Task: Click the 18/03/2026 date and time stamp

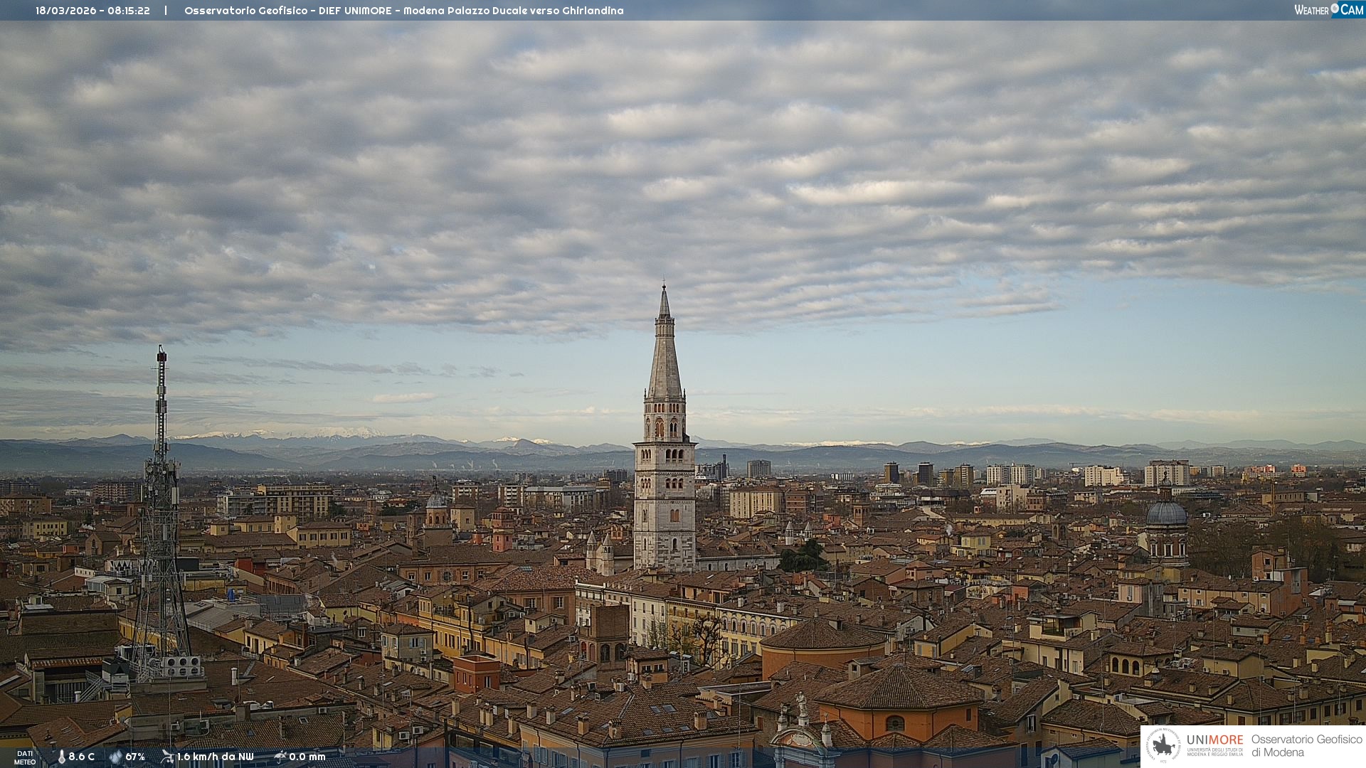Action: [x=92, y=11]
